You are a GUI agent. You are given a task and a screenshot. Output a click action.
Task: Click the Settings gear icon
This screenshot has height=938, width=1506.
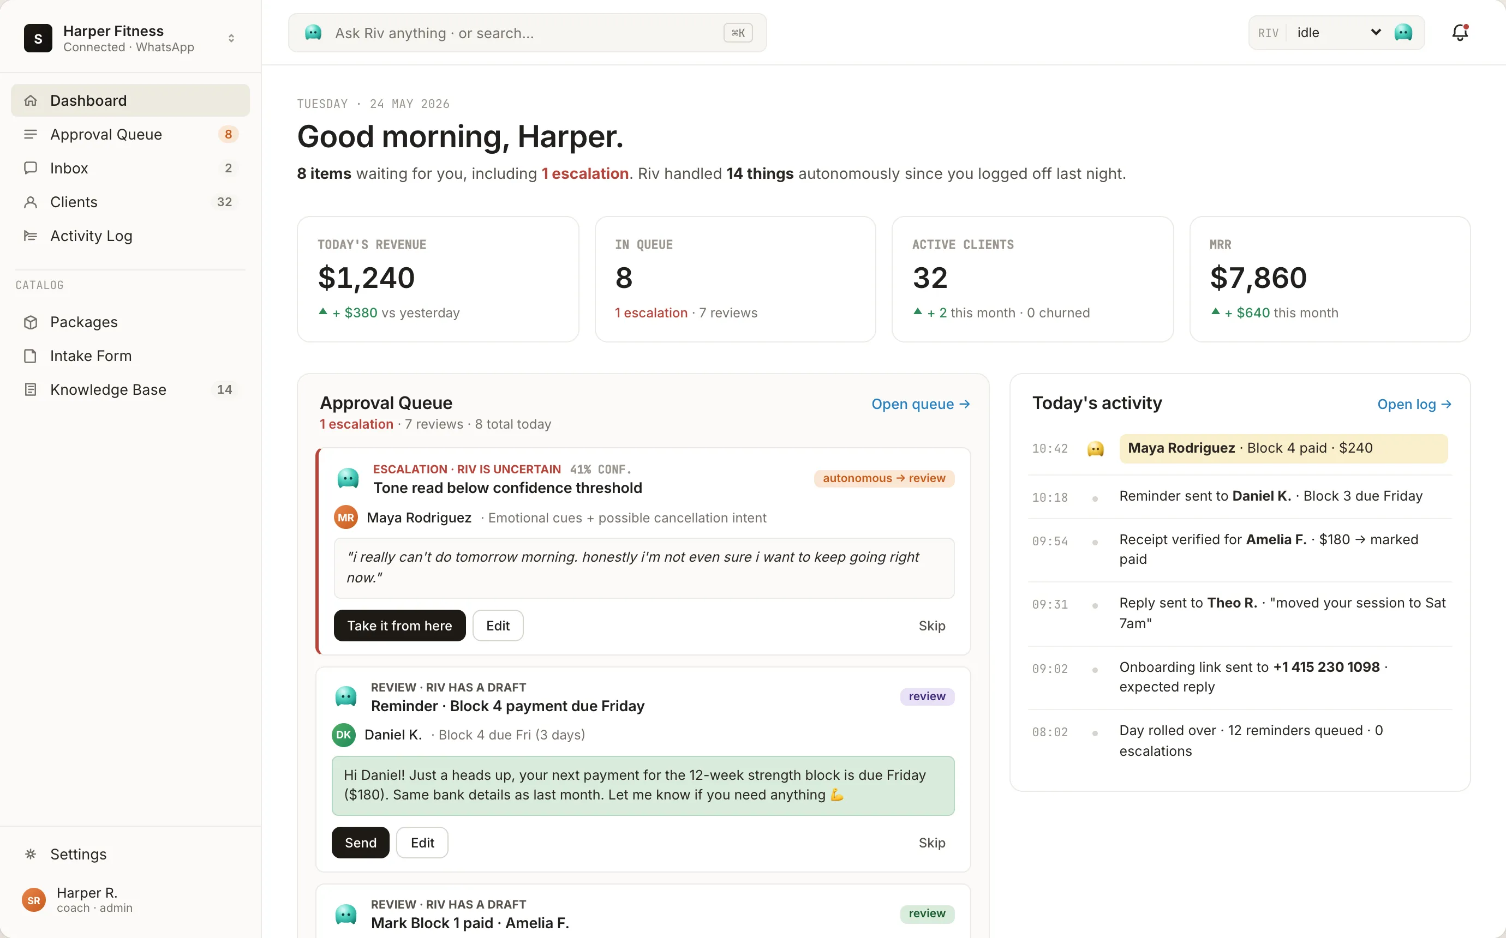pyautogui.click(x=31, y=854)
